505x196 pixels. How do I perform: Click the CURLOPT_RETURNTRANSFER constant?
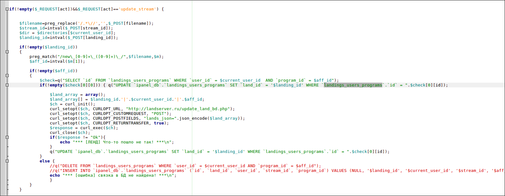tap(121, 123)
